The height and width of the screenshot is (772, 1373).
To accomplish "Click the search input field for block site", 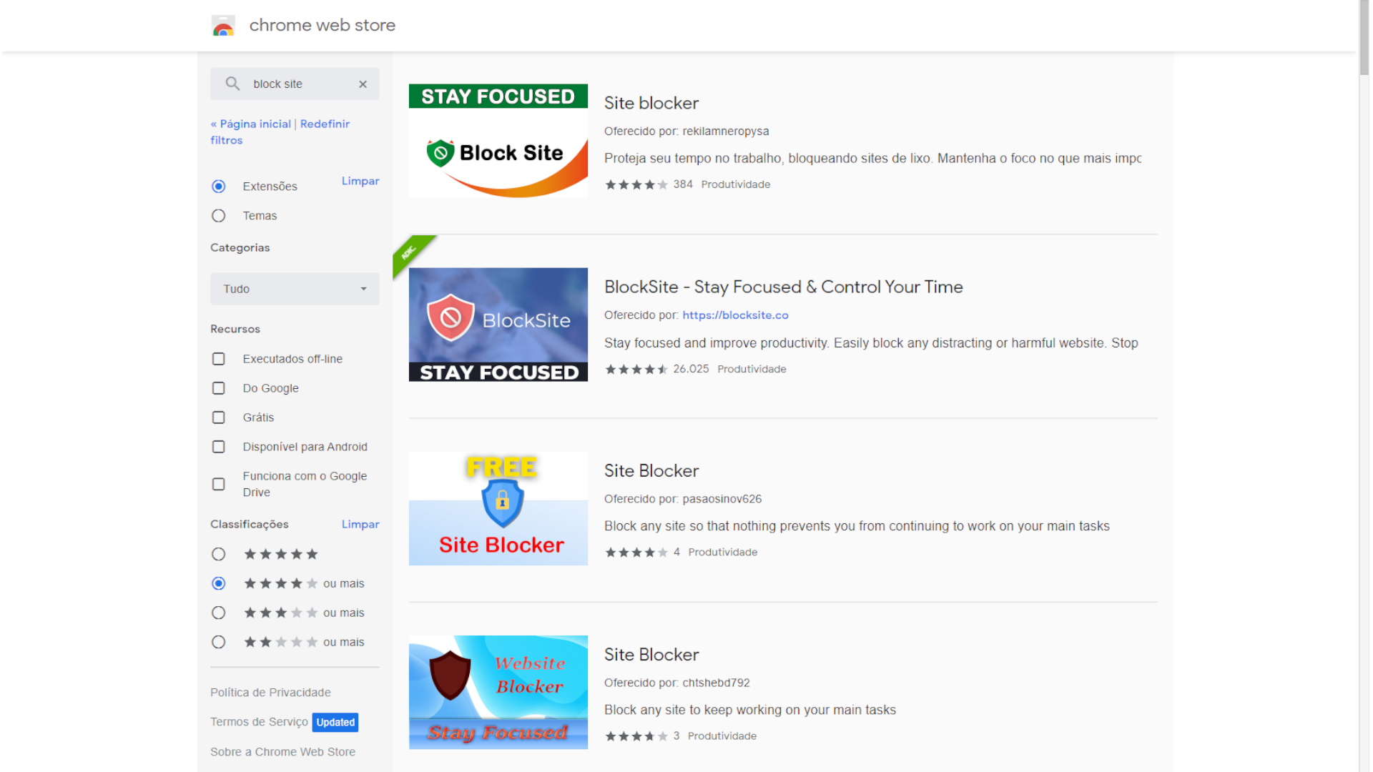I will [294, 83].
